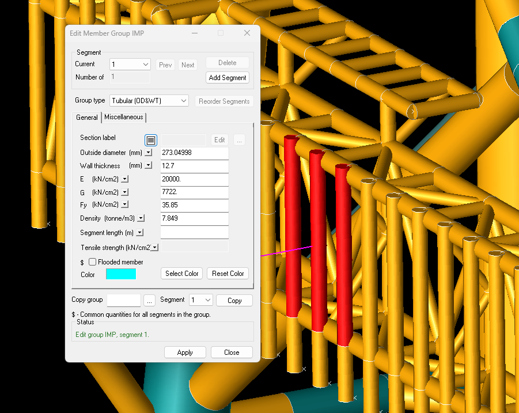
Task: Click the Add Segment button
Action: coord(228,77)
